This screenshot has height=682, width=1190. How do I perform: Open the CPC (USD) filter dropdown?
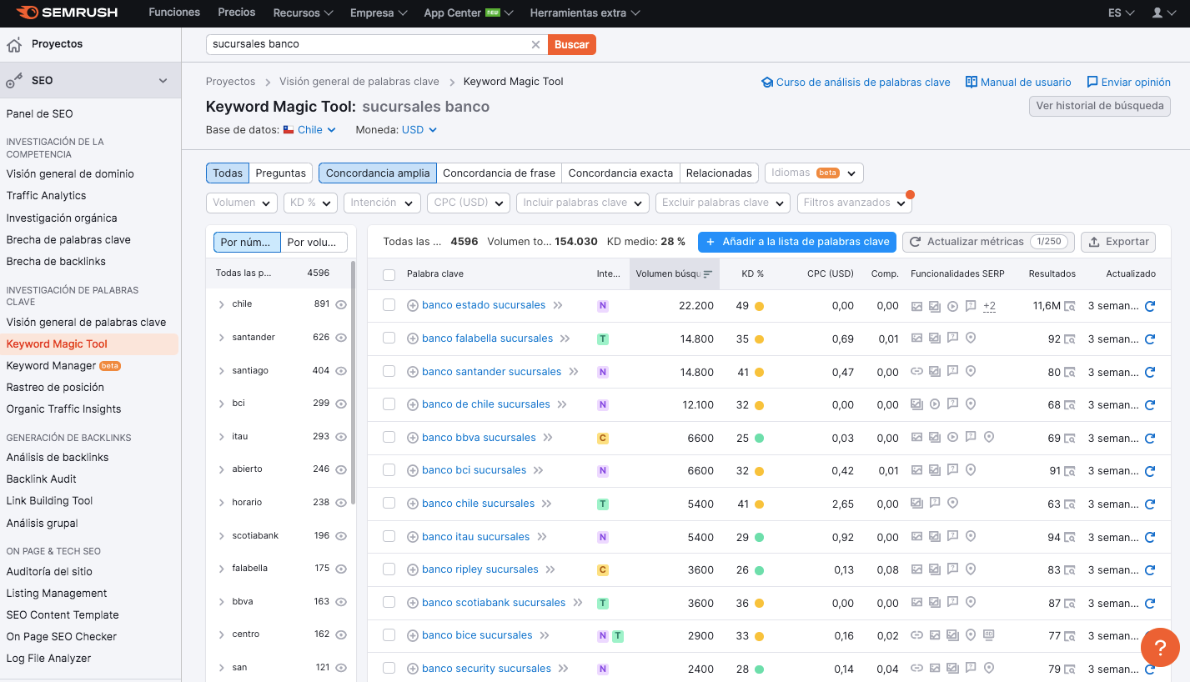pos(469,203)
